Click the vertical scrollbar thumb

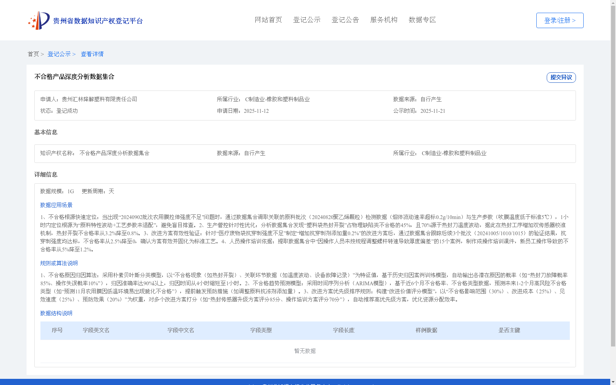613,176
